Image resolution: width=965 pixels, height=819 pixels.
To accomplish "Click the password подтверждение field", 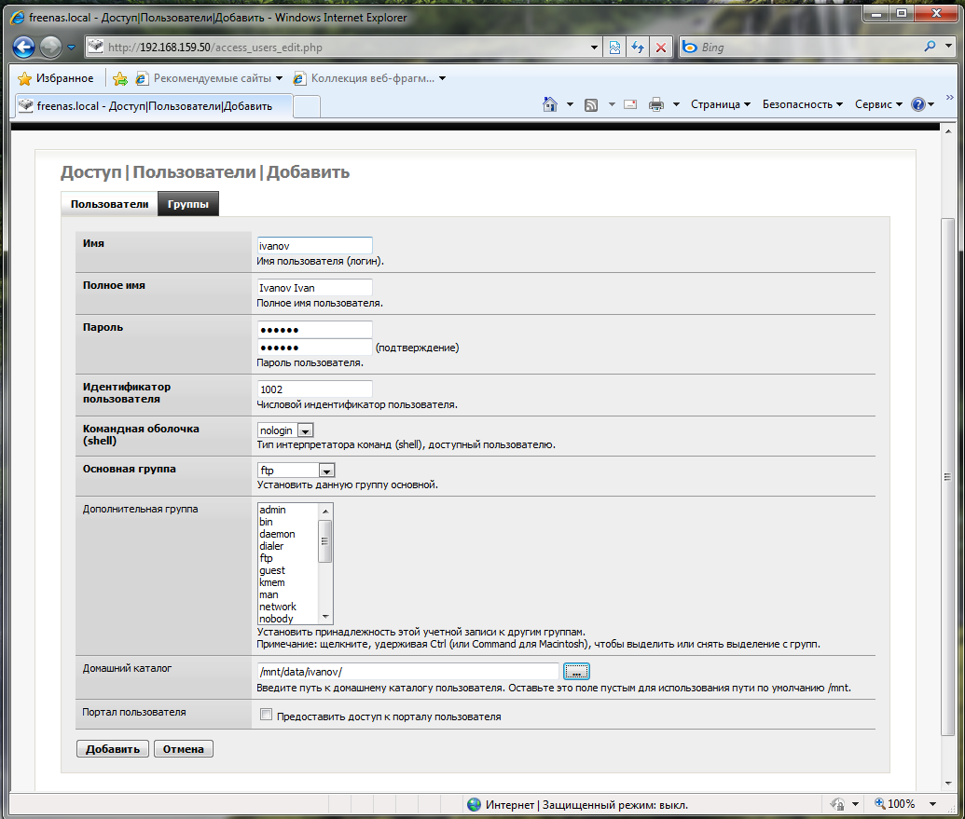I will click(314, 347).
